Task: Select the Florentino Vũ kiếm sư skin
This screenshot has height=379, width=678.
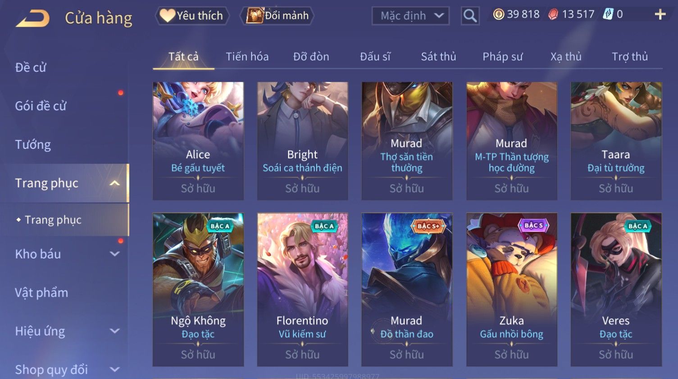Action: 302,290
